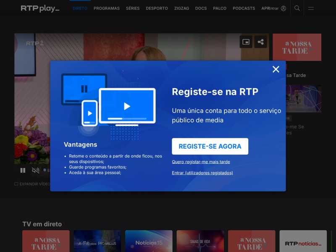Click the REGISTE-SE AGORA button
Screen dimensions: 336x252
tap(210, 146)
